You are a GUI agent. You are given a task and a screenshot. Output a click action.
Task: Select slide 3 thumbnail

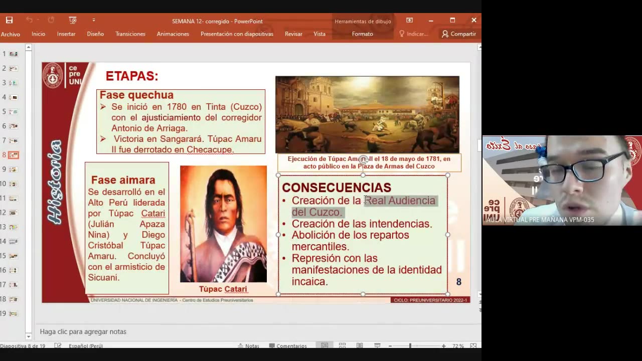14,83
